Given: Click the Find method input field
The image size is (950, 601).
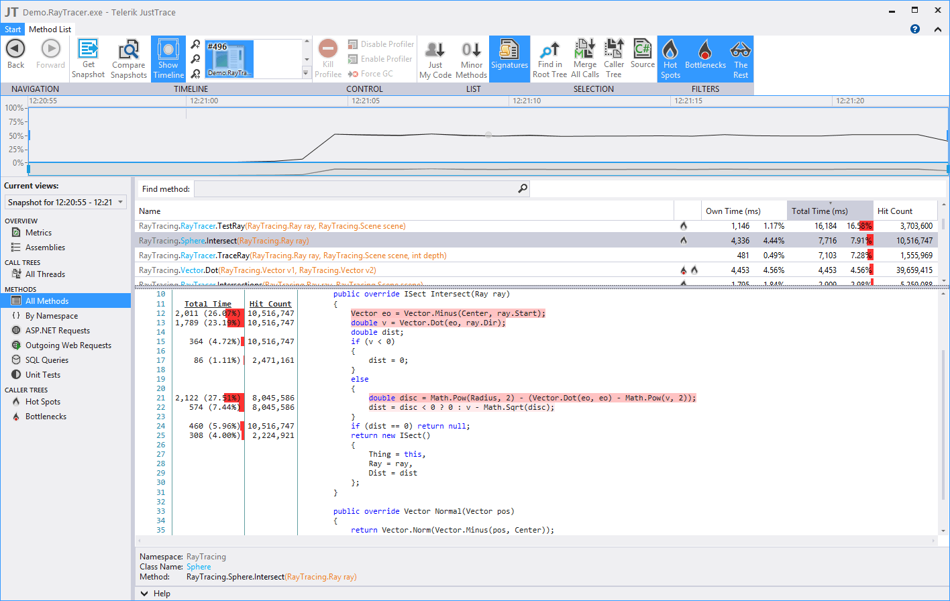Looking at the screenshot, I should click(356, 189).
